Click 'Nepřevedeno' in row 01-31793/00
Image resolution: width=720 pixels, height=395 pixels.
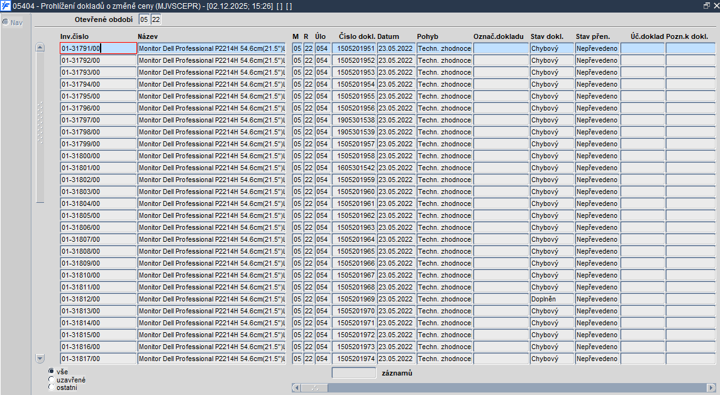[597, 72]
